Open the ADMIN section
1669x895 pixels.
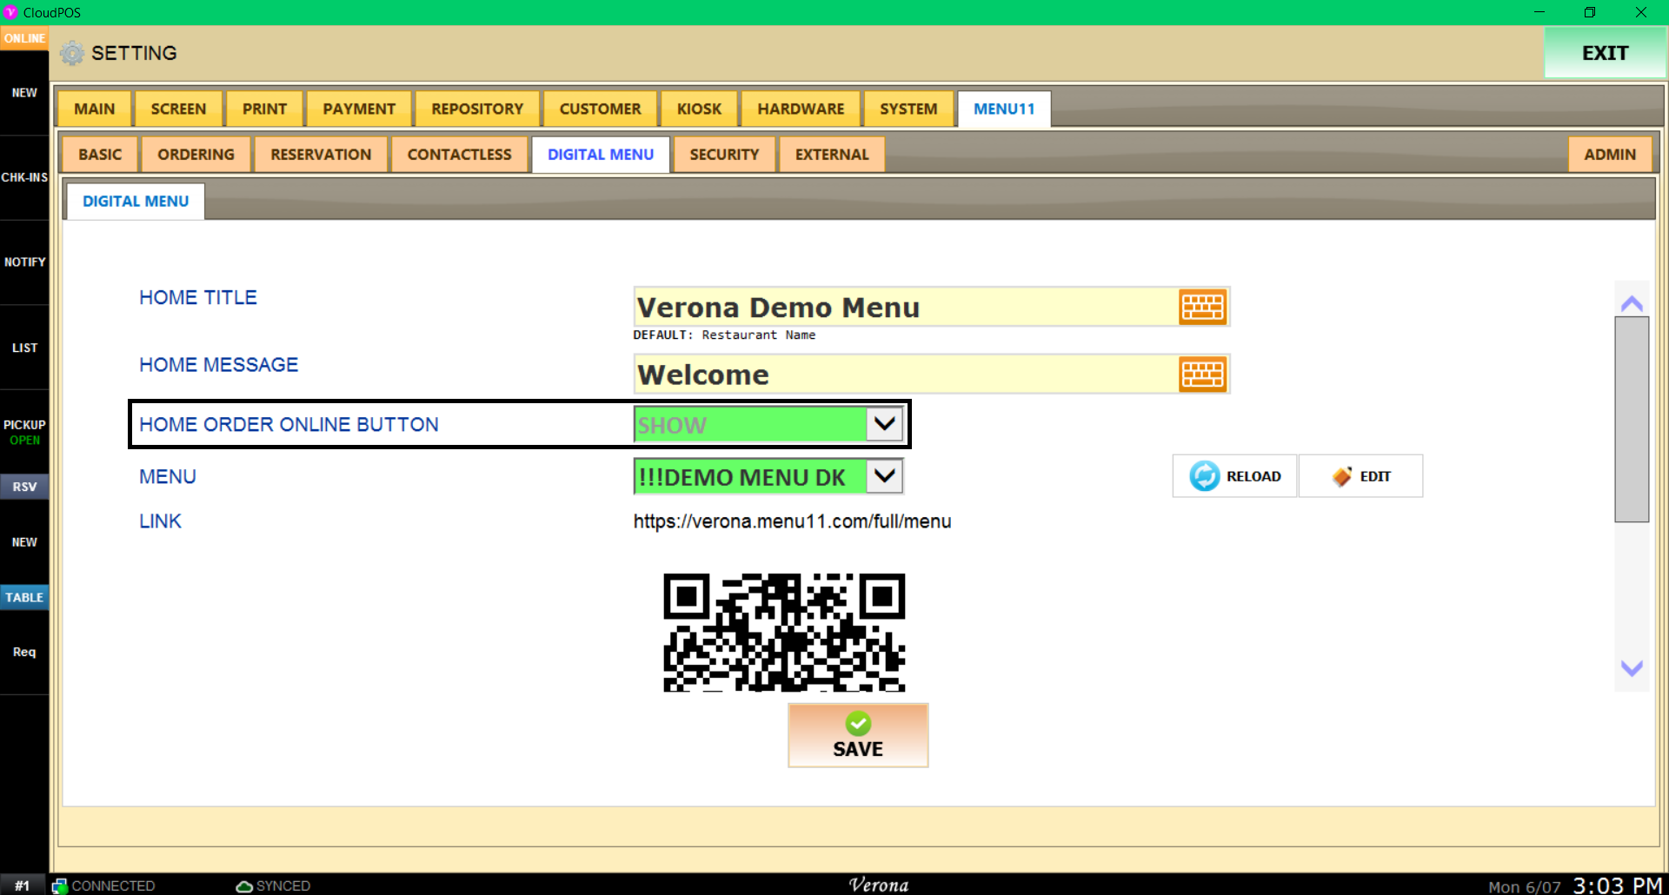click(1610, 155)
